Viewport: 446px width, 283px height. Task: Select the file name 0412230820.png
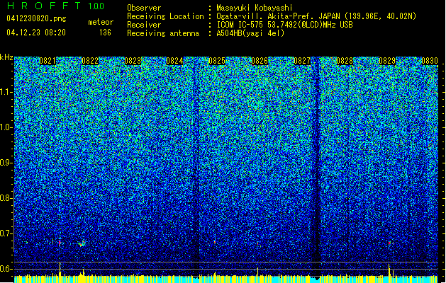(x=36, y=19)
